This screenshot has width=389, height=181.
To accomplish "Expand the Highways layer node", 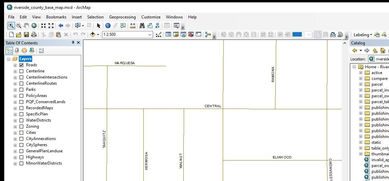I will pyautogui.click(x=15, y=157).
